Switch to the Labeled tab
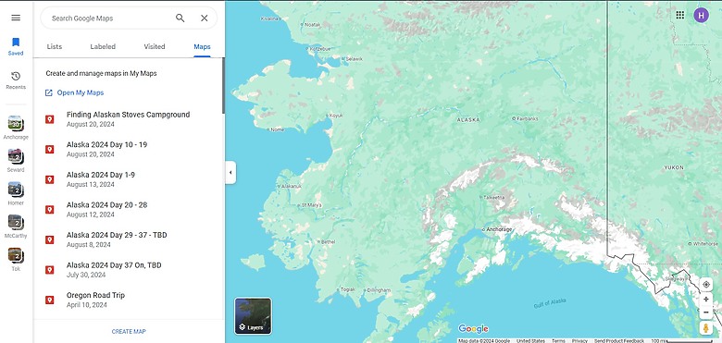This screenshot has height=343, width=722. pos(103,46)
